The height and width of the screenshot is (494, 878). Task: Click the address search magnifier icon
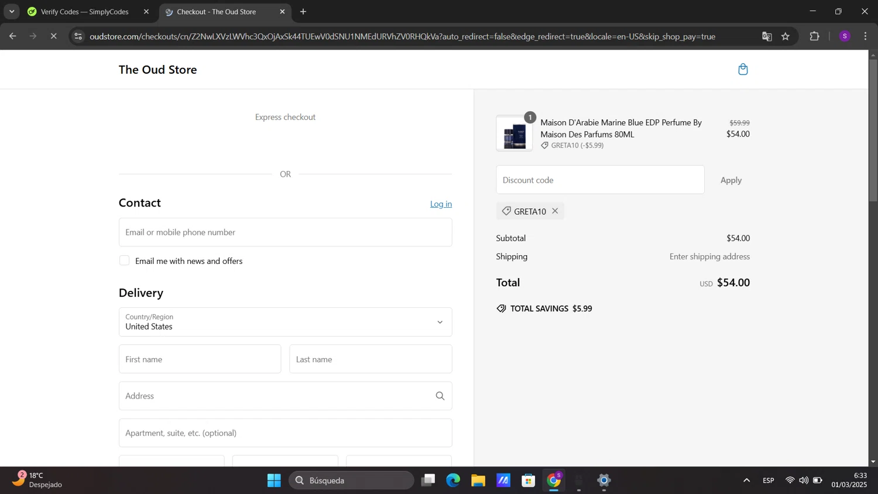click(x=440, y=396)
